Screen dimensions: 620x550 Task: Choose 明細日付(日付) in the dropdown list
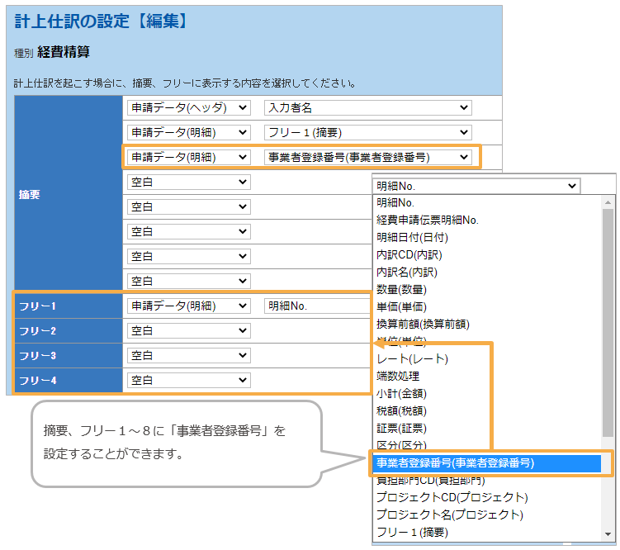click(x=413, y=237)
